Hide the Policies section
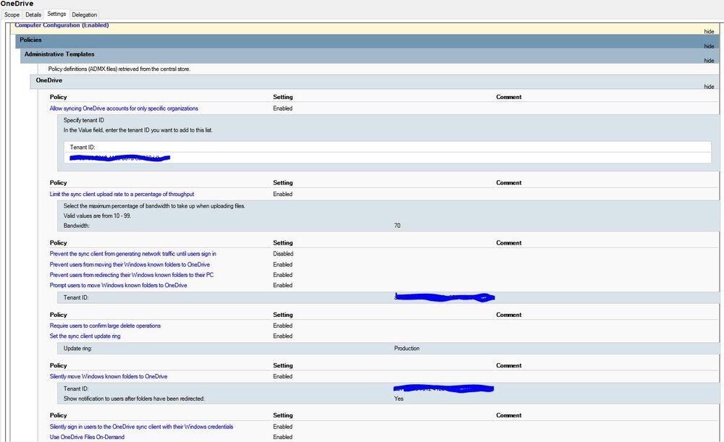The width and height of the screenshot is (724, 442). [709, 46]
